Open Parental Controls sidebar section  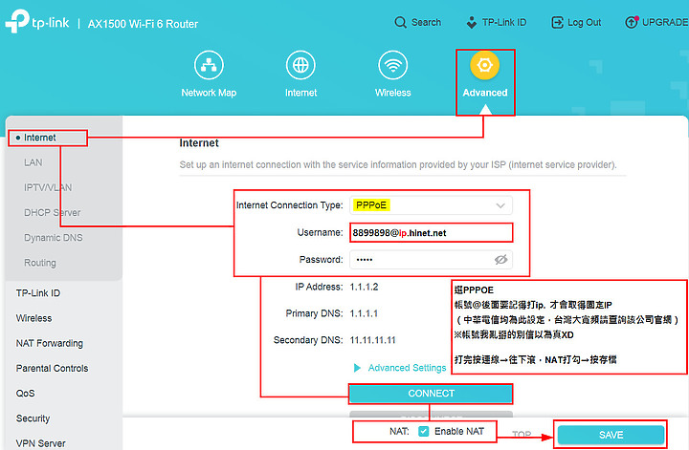[x=53, y=368]
